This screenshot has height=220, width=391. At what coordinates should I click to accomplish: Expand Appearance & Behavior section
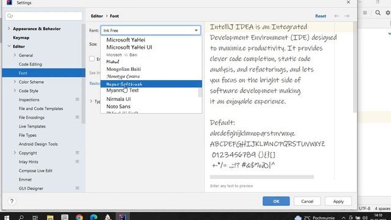tap(9, 29)
